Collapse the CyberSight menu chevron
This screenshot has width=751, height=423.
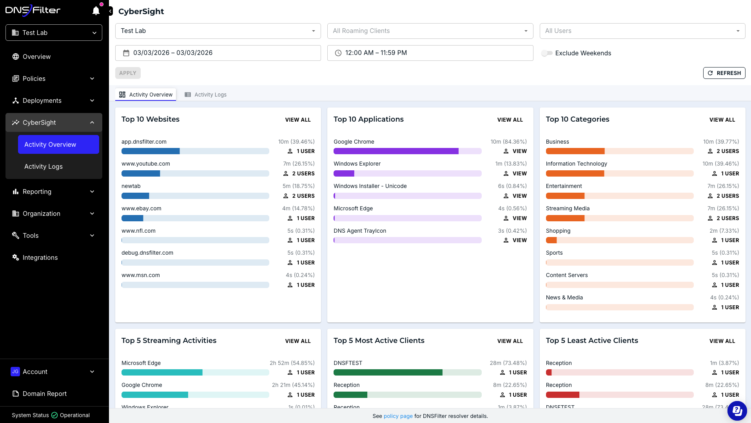tap(92, 122)
